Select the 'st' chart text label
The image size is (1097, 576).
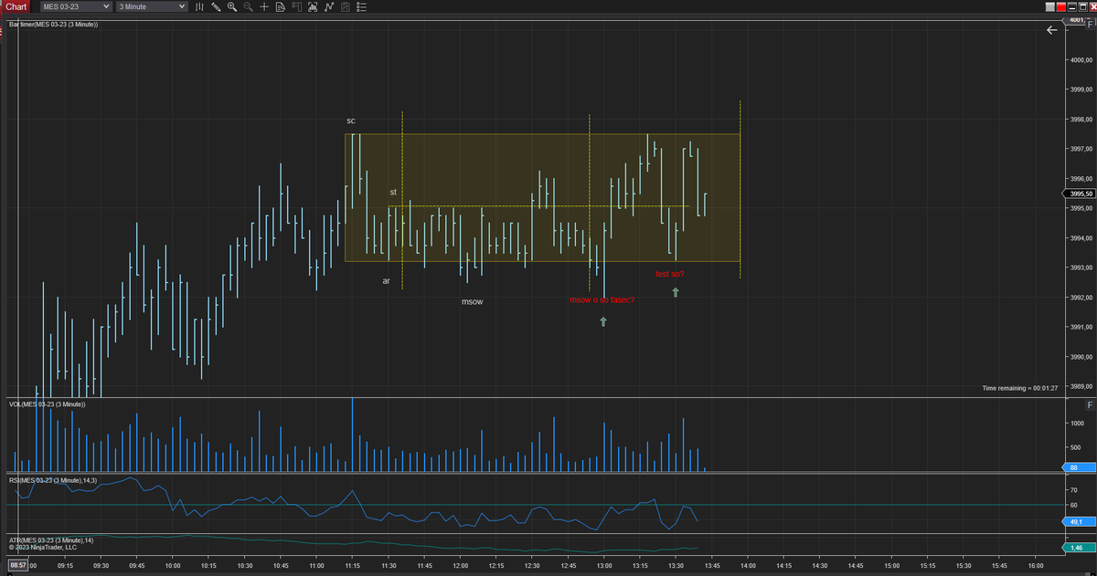coord(393,193)
